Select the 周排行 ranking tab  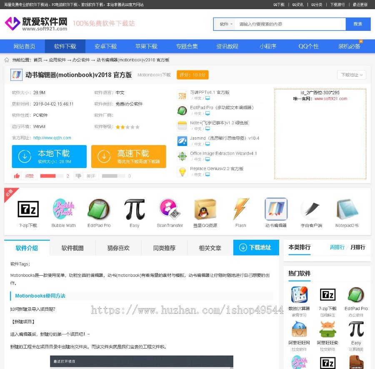337,247
